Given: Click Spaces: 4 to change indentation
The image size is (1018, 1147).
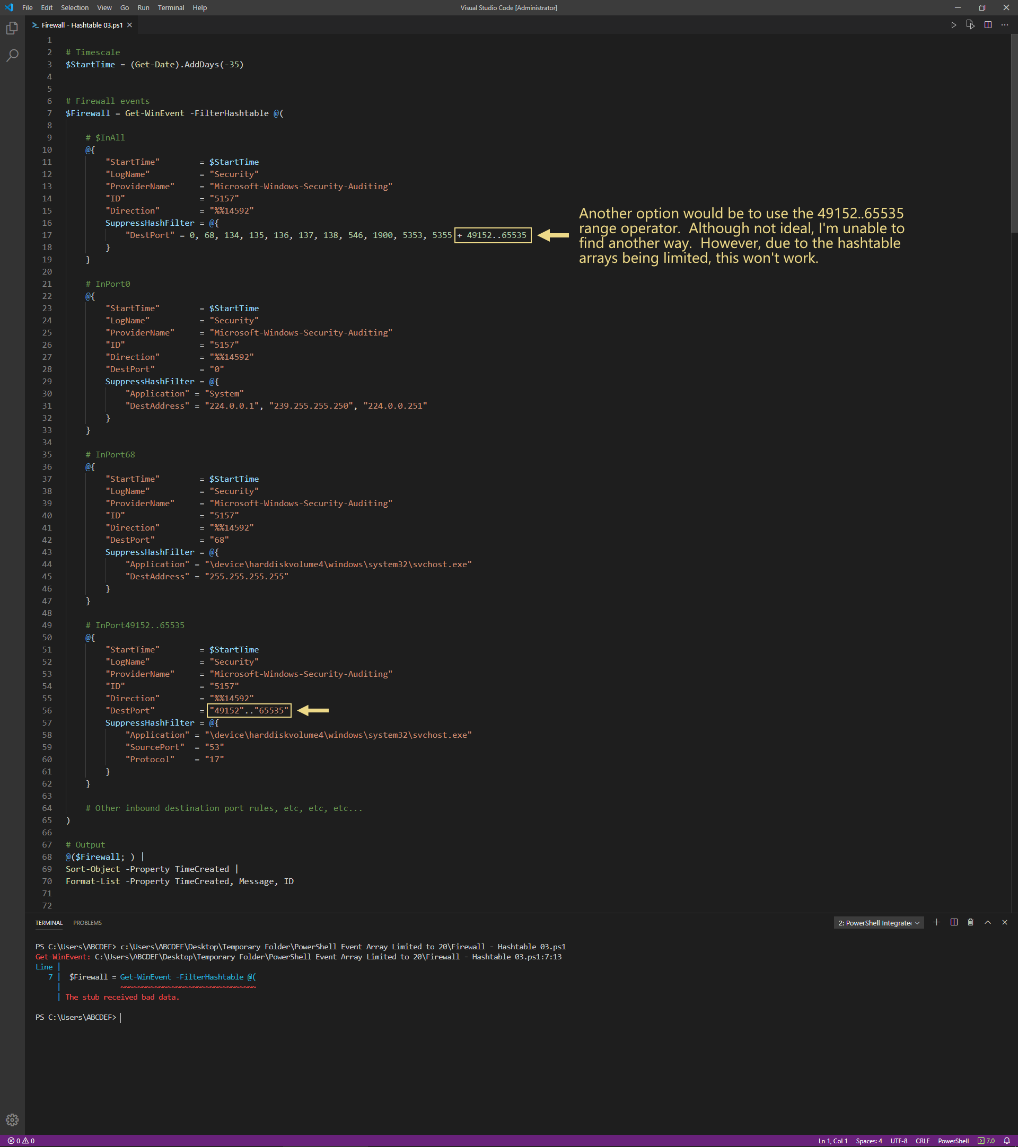Looking at the screenshot, I should [868, 1140].
